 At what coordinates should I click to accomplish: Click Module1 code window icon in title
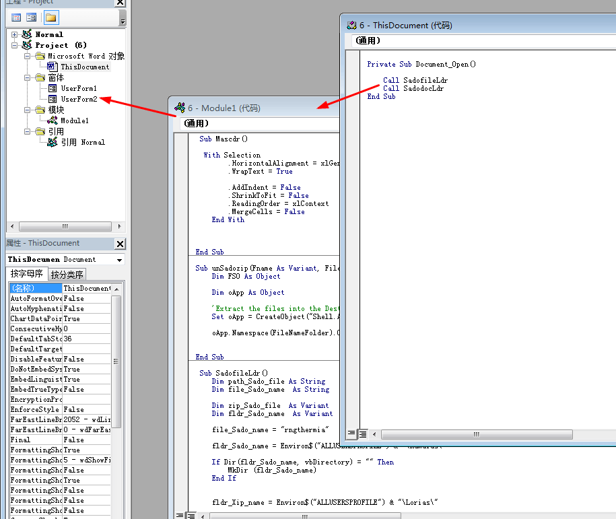pos(180,107)
